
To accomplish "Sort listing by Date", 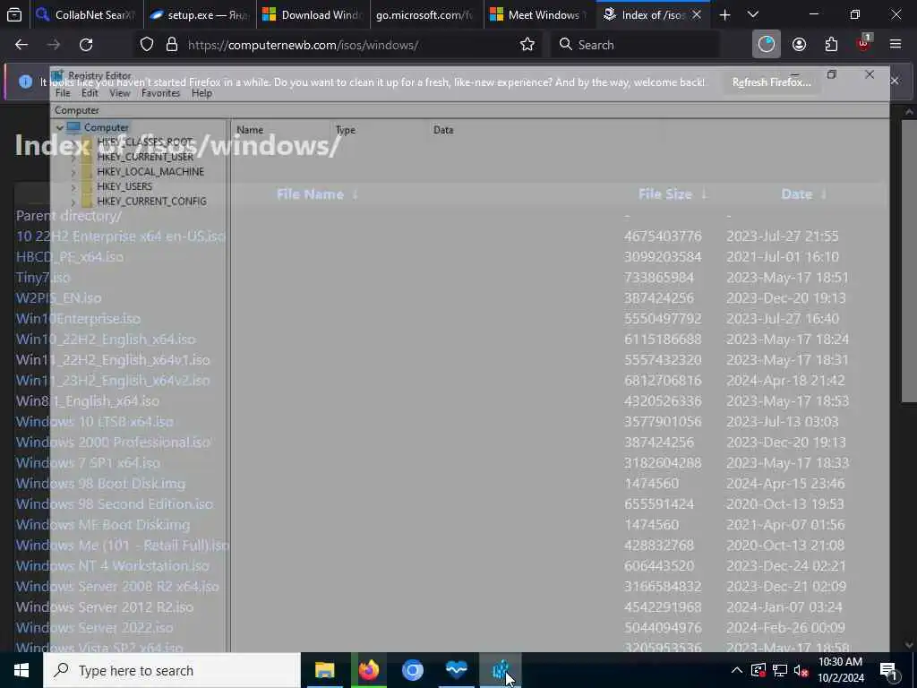I will 796,194.
